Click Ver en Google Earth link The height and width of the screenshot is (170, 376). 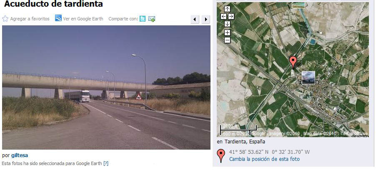(83, 19)
